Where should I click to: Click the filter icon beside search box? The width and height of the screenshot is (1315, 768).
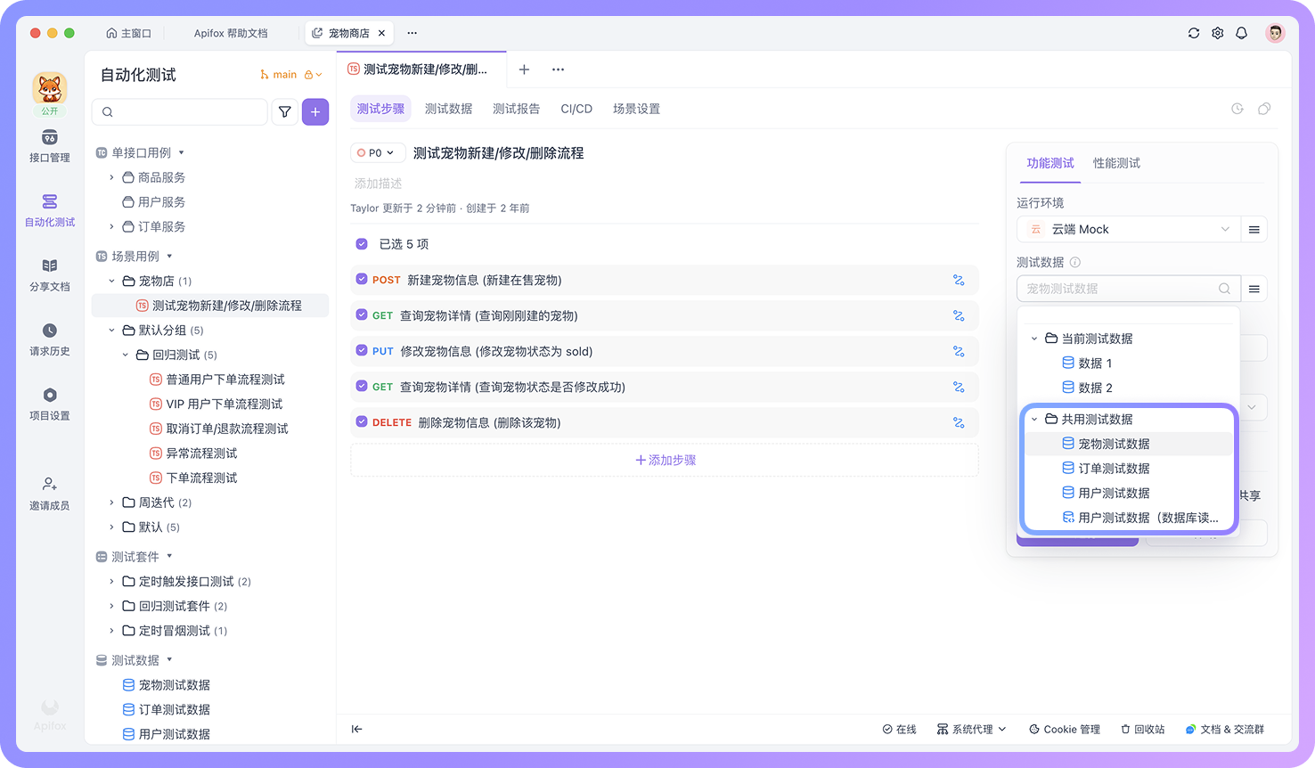[x=285, y=112]
